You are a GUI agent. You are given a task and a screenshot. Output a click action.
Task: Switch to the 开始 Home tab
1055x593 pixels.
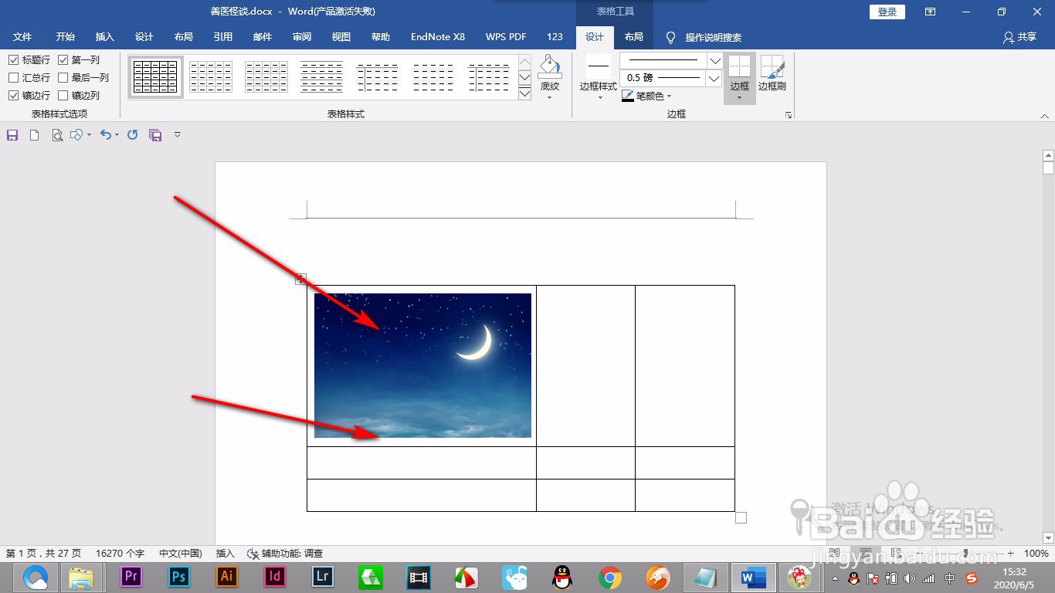66,37
